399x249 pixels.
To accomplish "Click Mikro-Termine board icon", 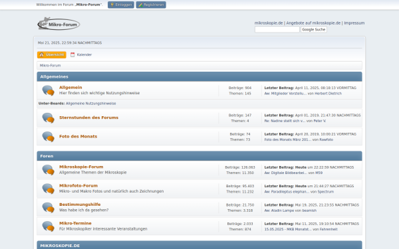I will tap(48, 226).
